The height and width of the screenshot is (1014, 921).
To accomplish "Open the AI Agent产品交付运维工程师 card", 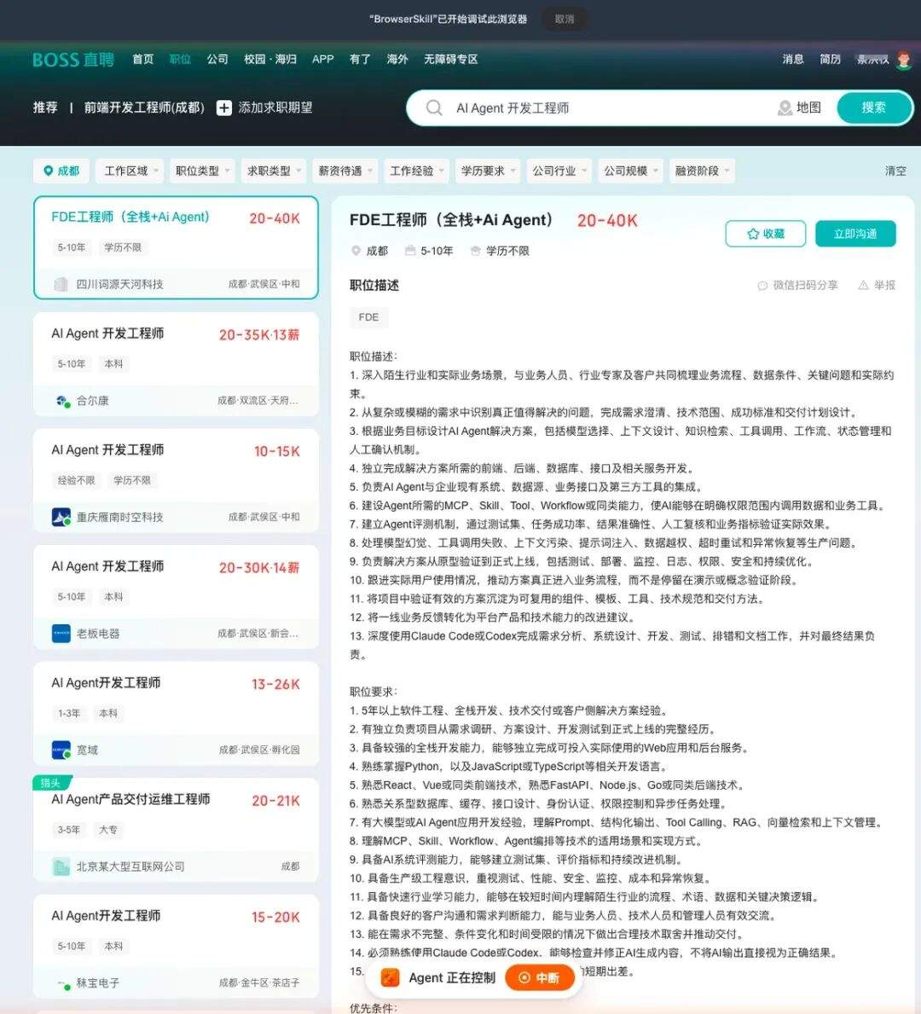I will pyautogui.click(x=176, y=830).
